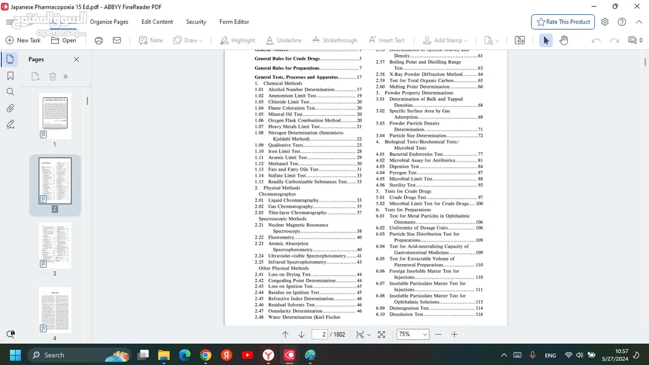649x365 pixels.
Task: Click the Undo arrow
Action: click(596, 41)
